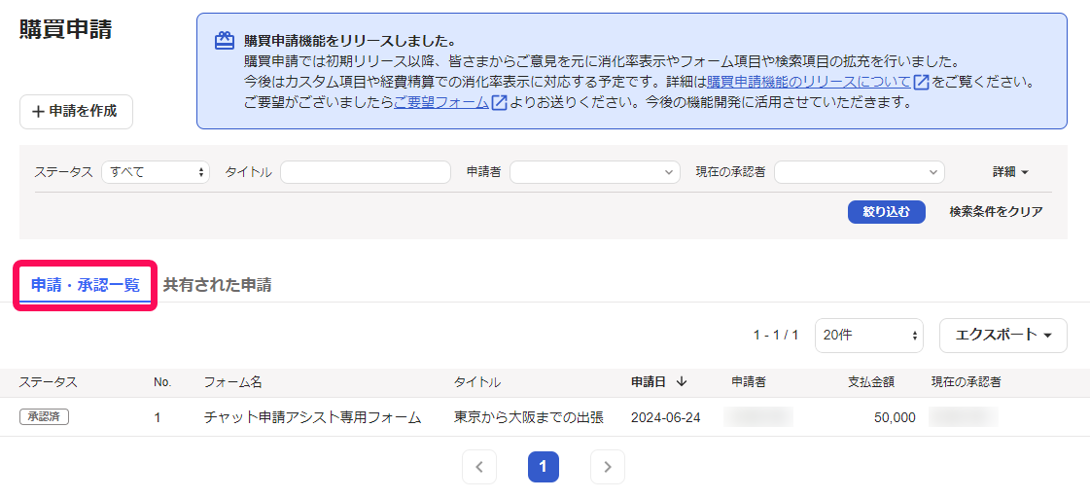Click the 2024-06-24 date cell
The width and height of the screenshot is (1090, 499).
click(666, 417)
